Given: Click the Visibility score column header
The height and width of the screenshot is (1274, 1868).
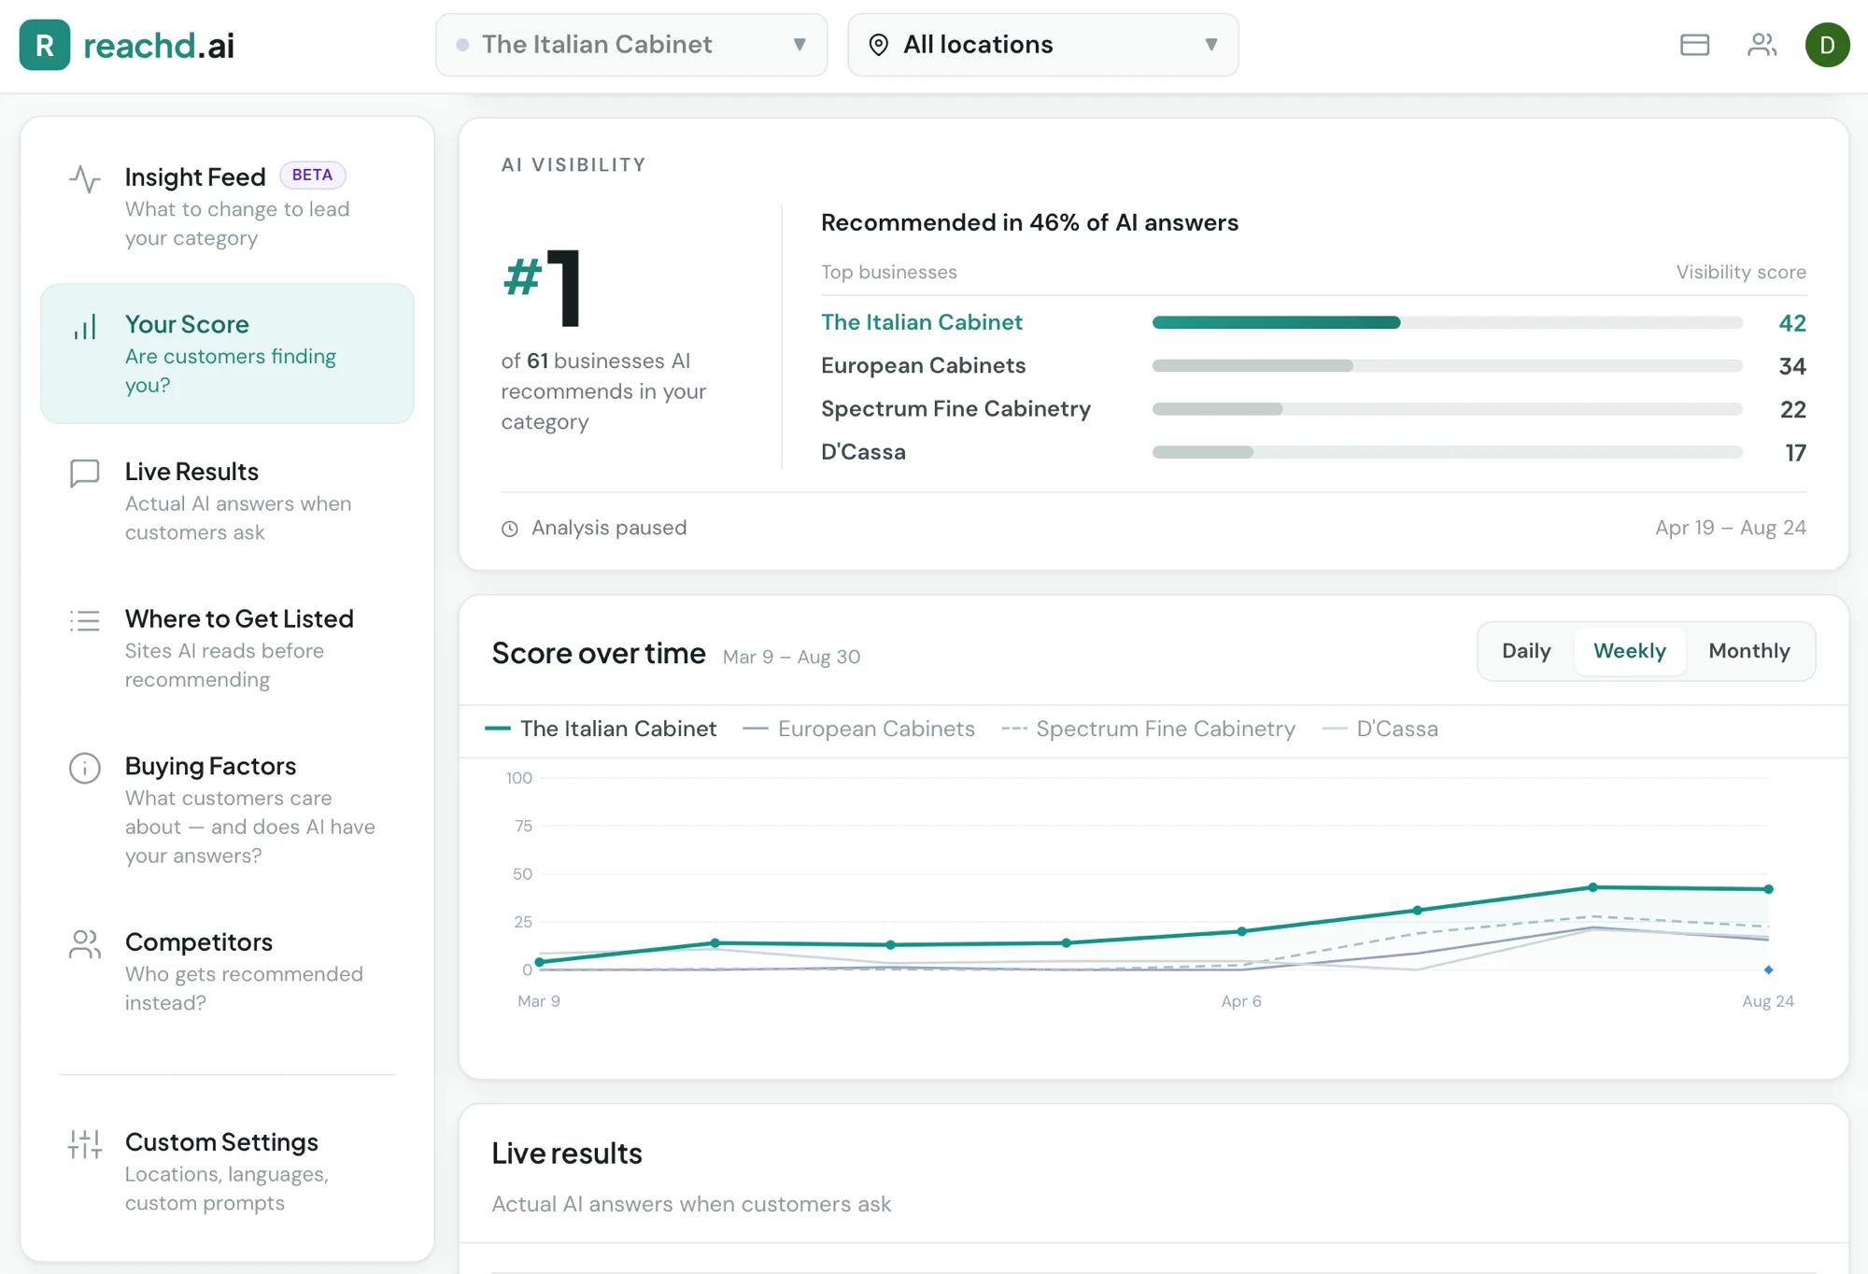Looking at the screenshot, I should tap(1741, 272).
